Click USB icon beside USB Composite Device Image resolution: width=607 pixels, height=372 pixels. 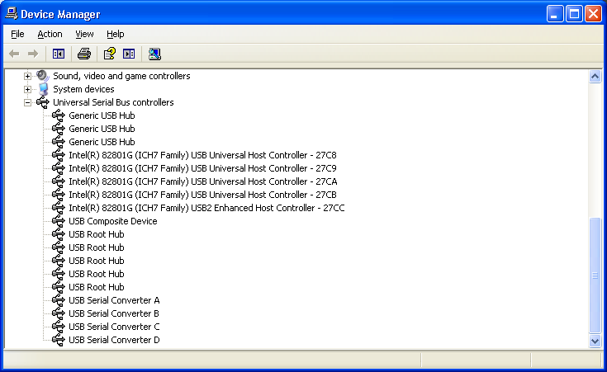59,221
